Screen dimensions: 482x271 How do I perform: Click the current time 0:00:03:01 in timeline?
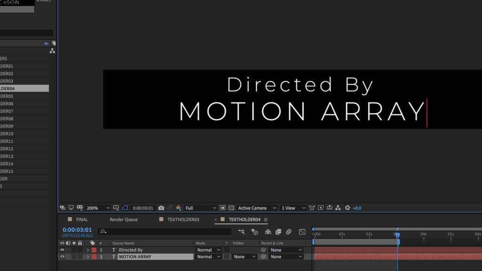click(77, 230)
